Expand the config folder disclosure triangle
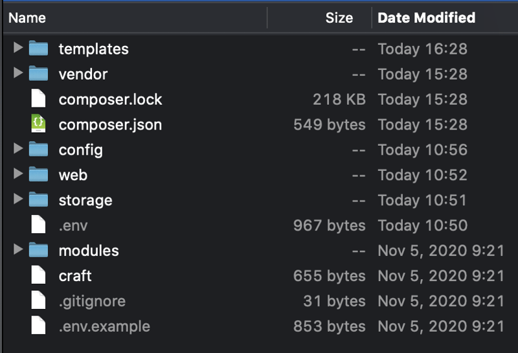The image size is (518, 353). 18,149
